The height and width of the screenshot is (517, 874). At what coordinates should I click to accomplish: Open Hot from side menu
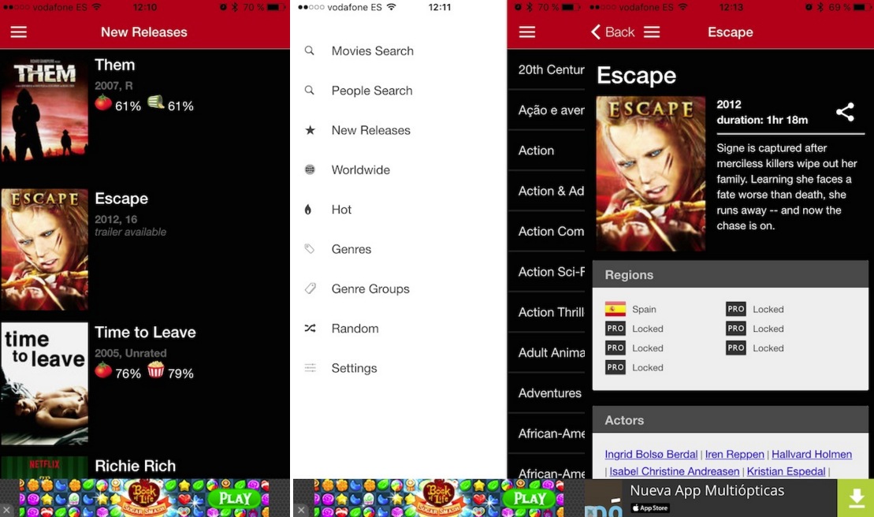pyautogui.click(x=341, y=210)
